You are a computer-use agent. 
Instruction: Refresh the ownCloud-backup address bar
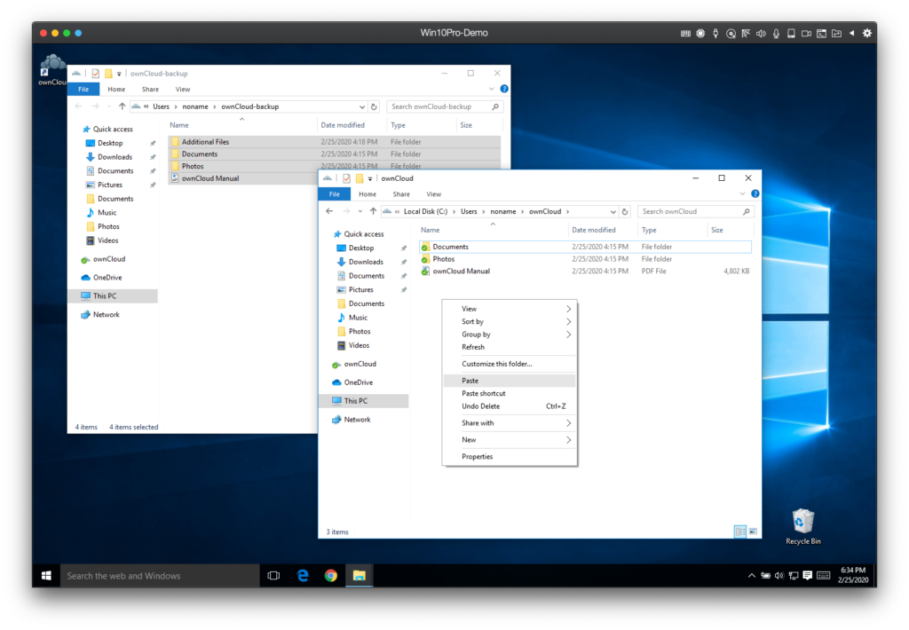[374, 106]
